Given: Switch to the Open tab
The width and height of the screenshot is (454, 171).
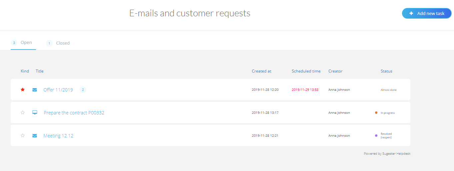Looking at the screenshot, I should 26,43.
